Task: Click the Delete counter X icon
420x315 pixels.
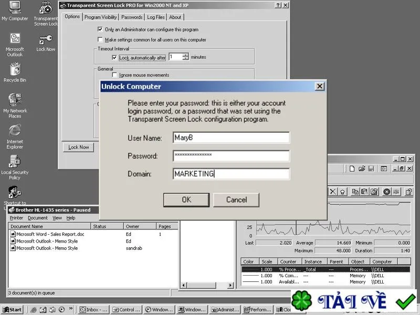Action: (x=333, y=192)
